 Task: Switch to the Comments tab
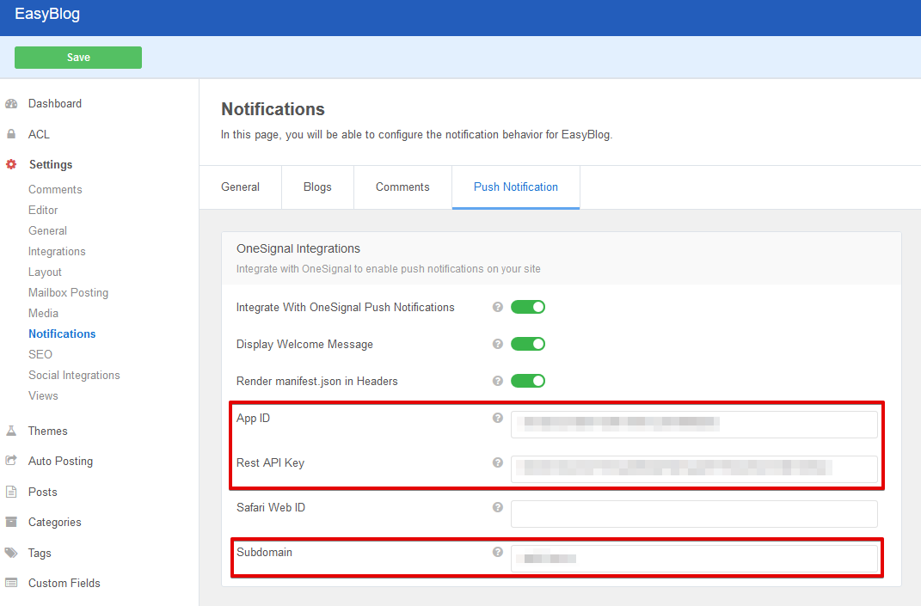pyautogui.click(x=402, y=187)
